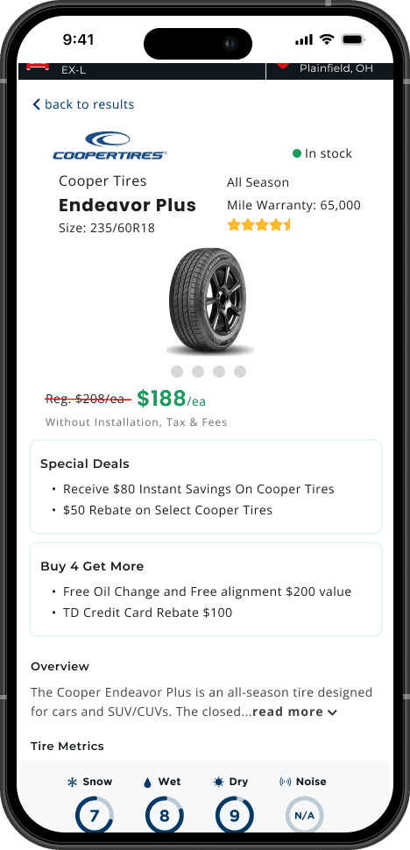Image resolution: width=410 pixels, height=850 pixels.
Task: Expand overview with read more
Action: [x=294, y=712]
